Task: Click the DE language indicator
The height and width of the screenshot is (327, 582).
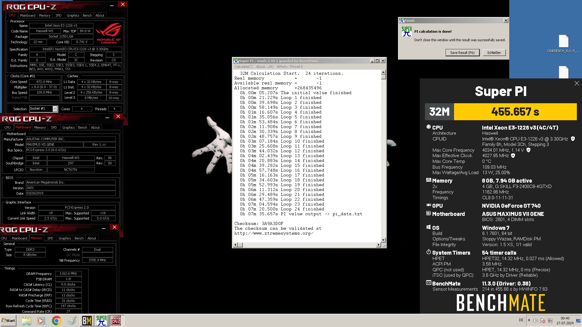Action: 521,320
